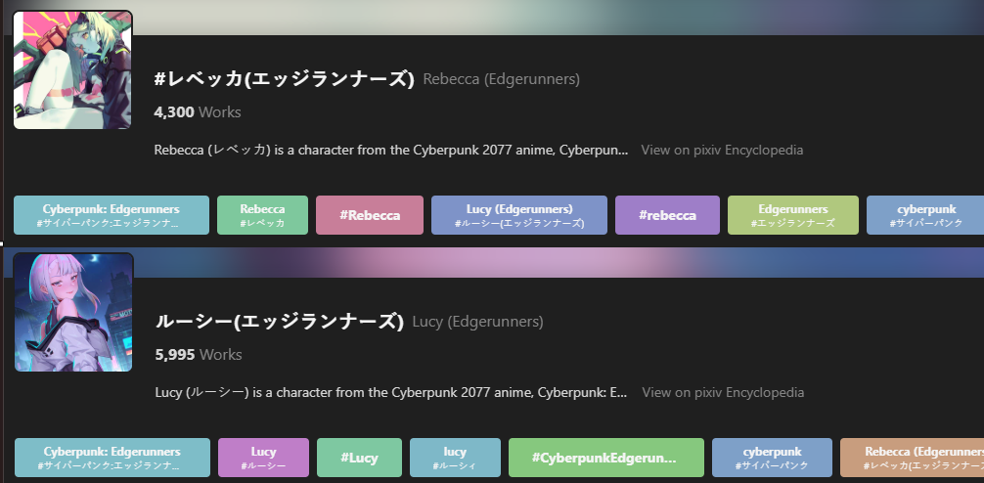This screenshot has height=483, width=984.
Task: Open pixiv Encyclopedia link for Rebecca
Action: coord(722,150)
